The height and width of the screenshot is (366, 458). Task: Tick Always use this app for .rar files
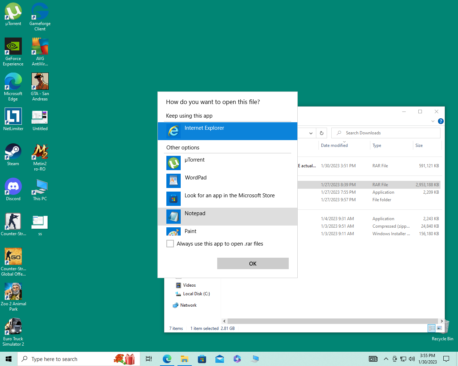[x=170, y=244]
